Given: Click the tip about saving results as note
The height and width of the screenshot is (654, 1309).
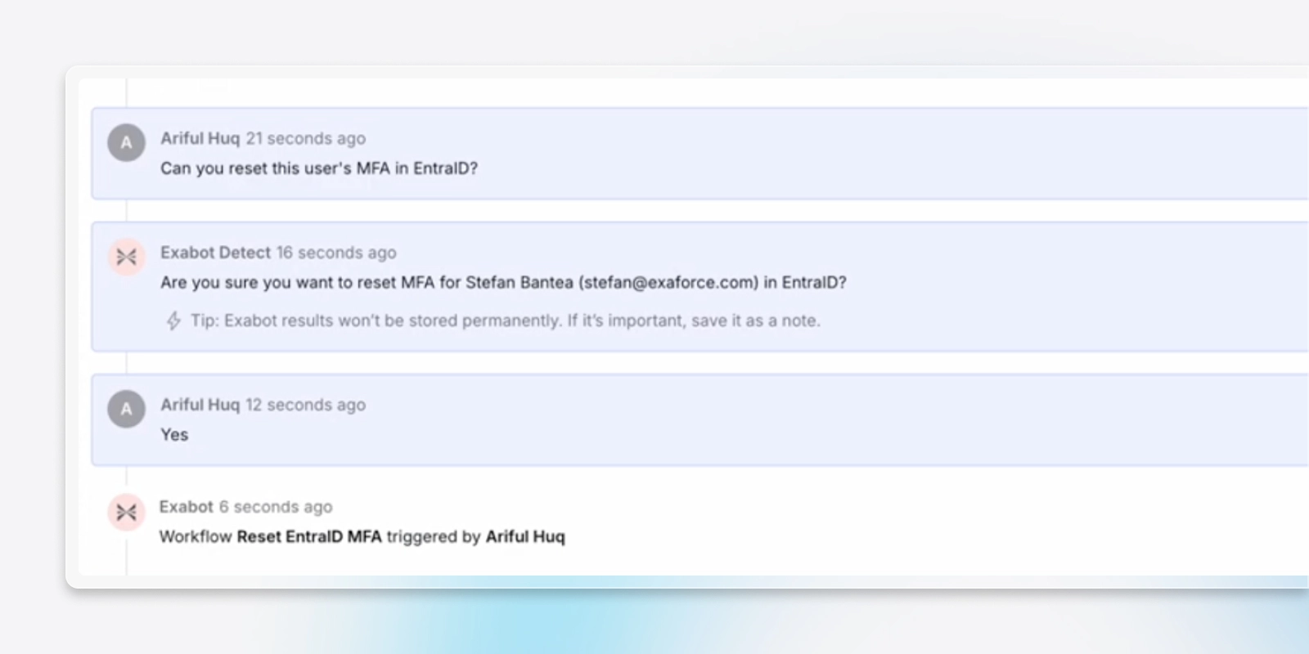Looking at the screenshot, I should click(506, 320).
